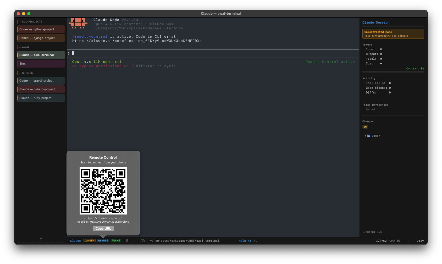Open the camera capture icon
This screenshot has height=264, width=442.
click(142, 240)
